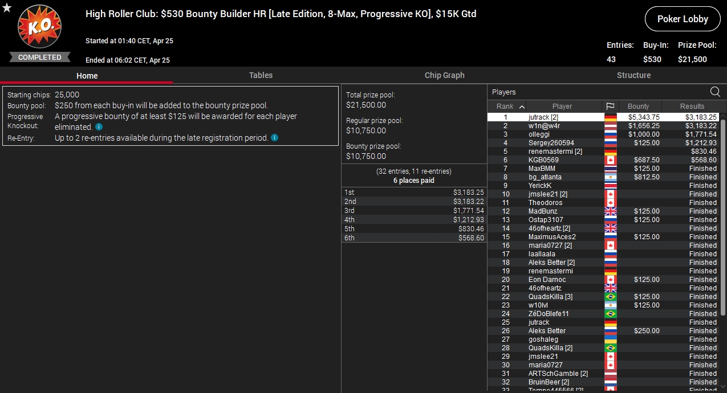Click the Brazil flag beside QuadsKilla [3]
Screen dimensions: 727x393
coord(610,297)
